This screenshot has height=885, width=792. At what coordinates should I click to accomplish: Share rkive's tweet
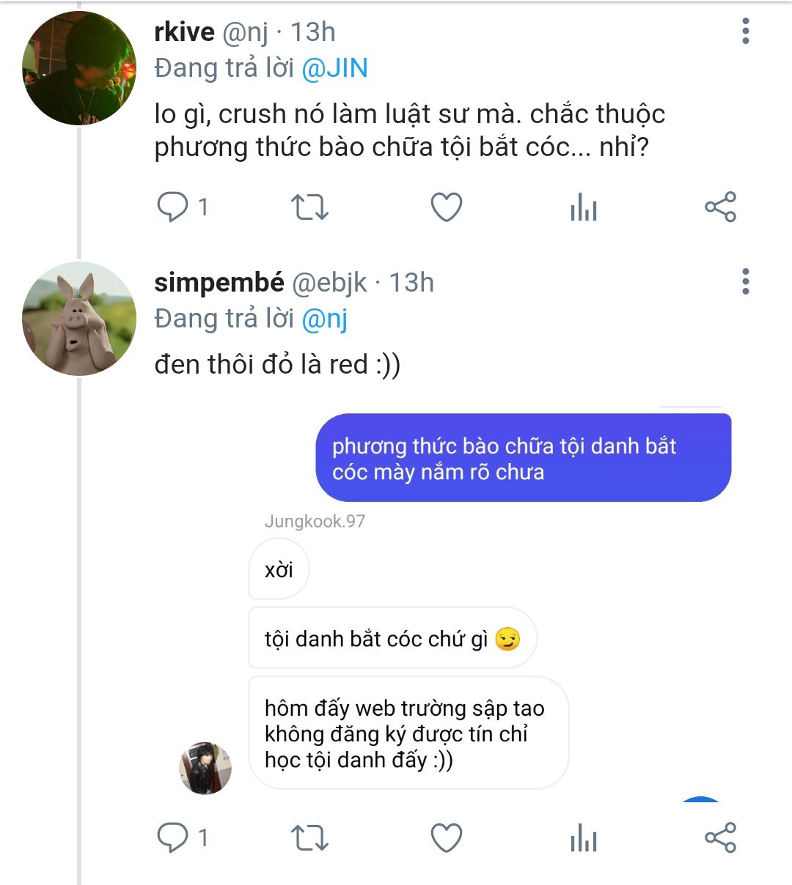[720, 207]
